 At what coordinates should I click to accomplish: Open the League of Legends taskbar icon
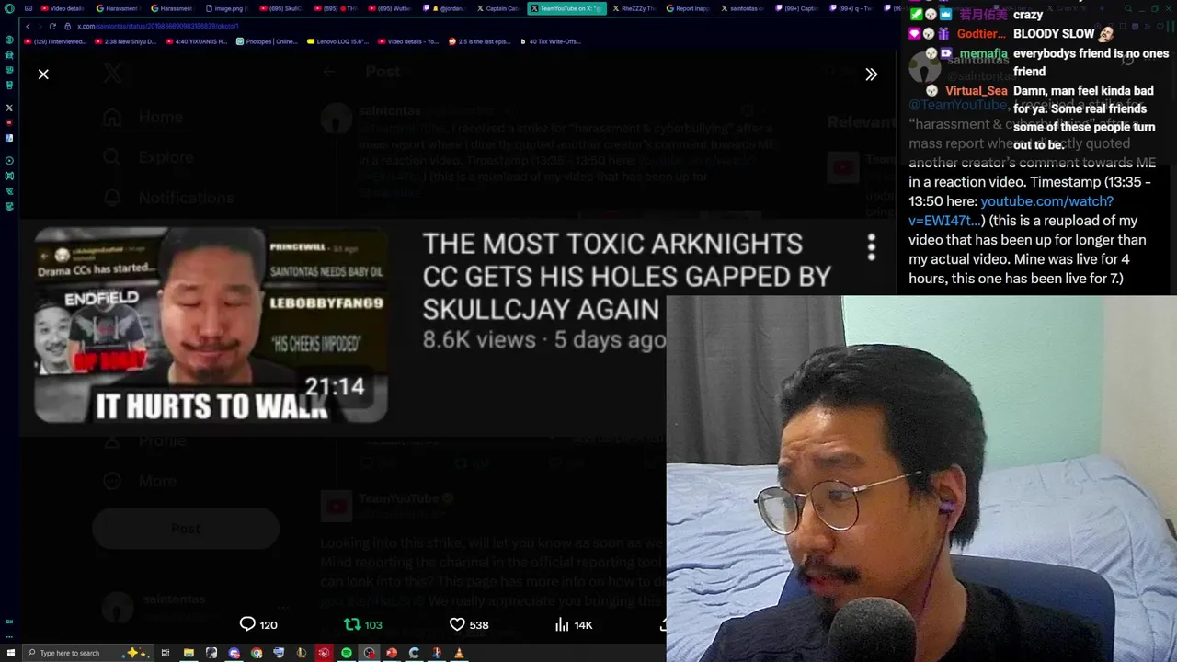tap(301, 653)
